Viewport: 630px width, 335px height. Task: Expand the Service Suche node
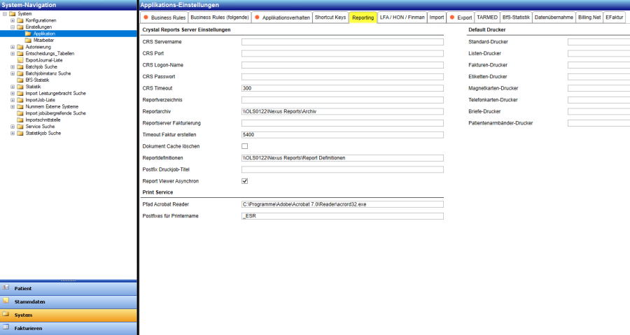13,127
